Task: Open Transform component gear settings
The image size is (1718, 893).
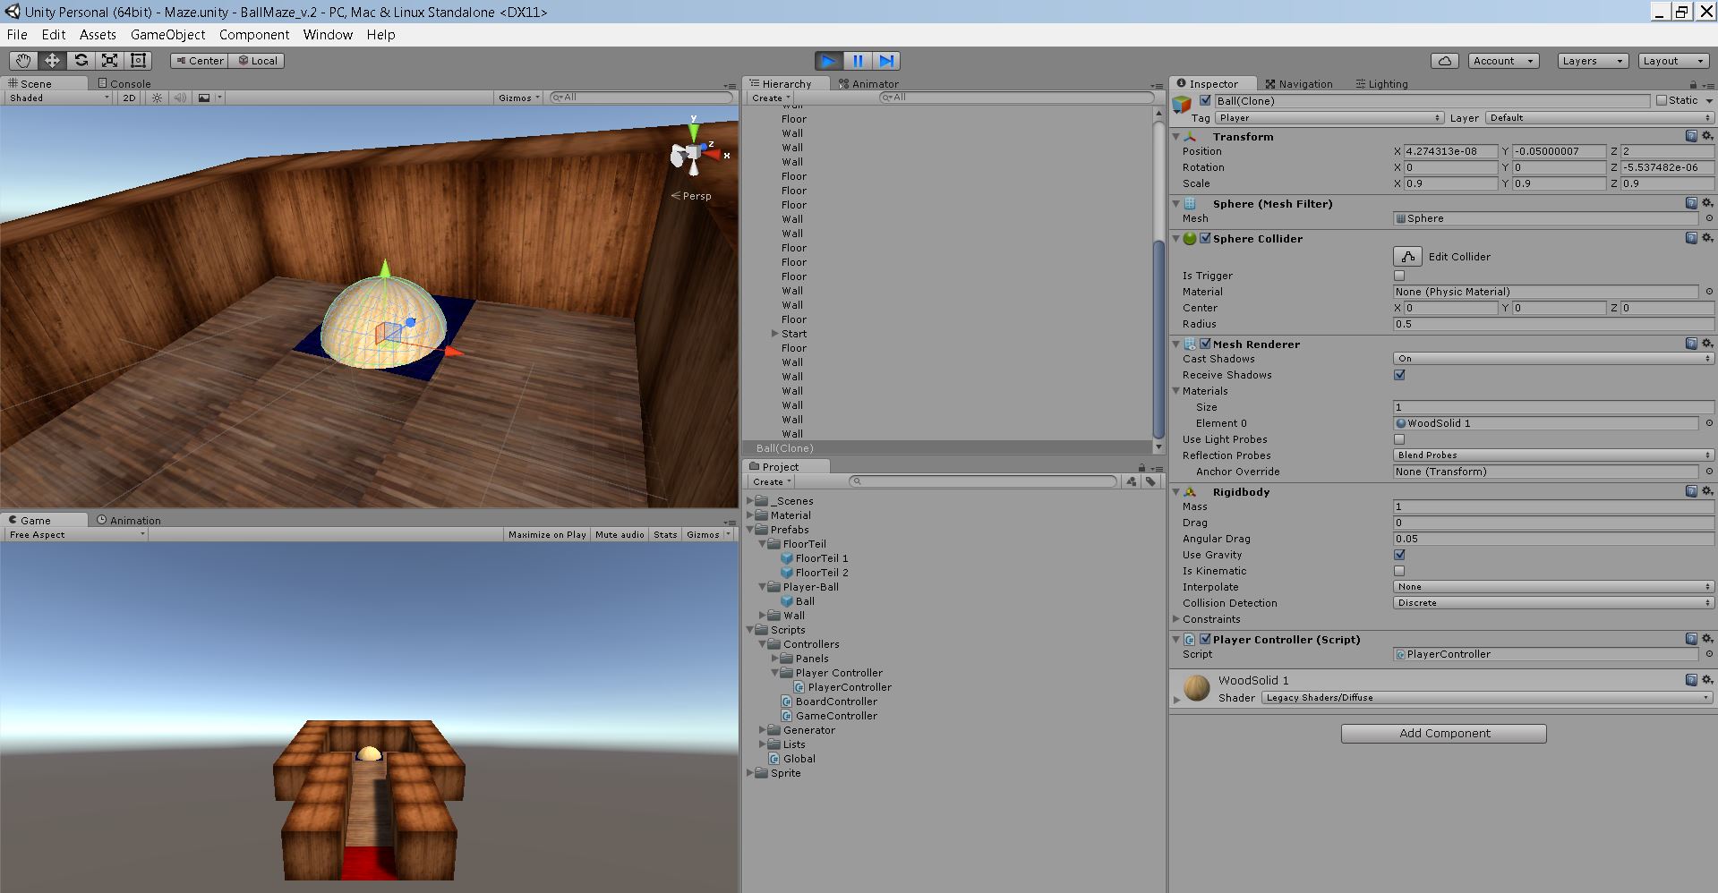Action: (x=1707, y=136)
